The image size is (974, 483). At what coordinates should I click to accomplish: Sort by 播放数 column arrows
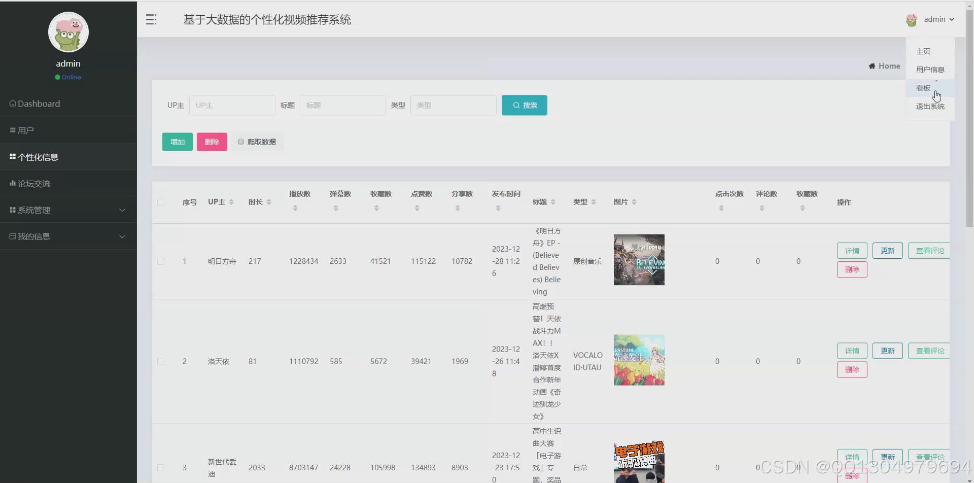295,208
